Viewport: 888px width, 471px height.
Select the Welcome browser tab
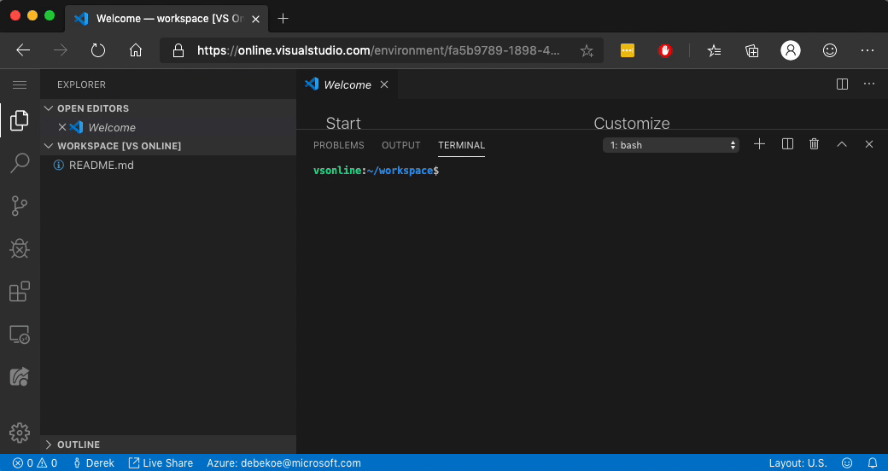click(167, 19)
